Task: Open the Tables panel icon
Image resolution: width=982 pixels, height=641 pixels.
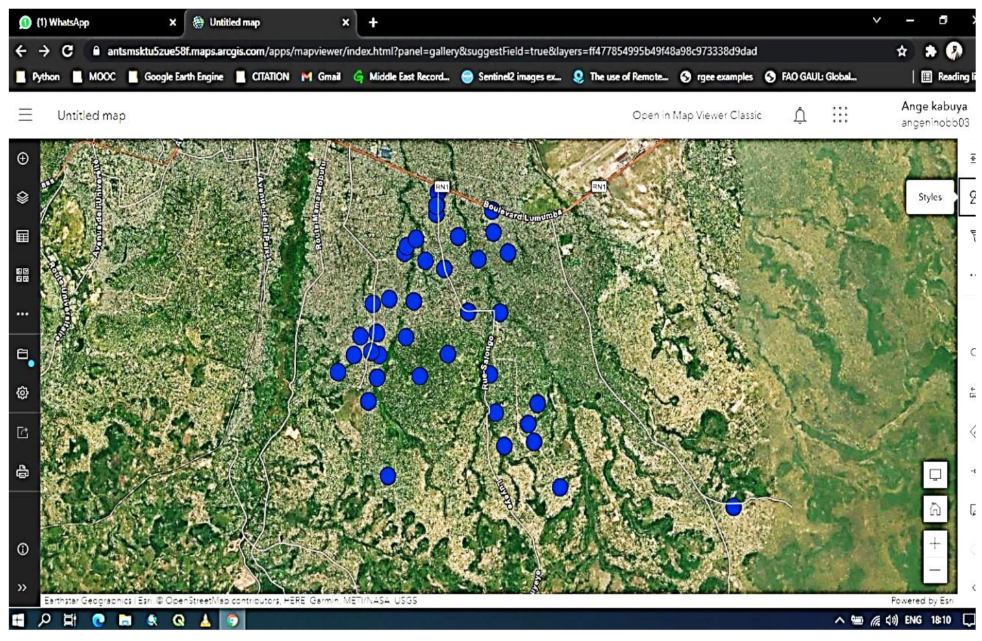Action: (23, 237)
